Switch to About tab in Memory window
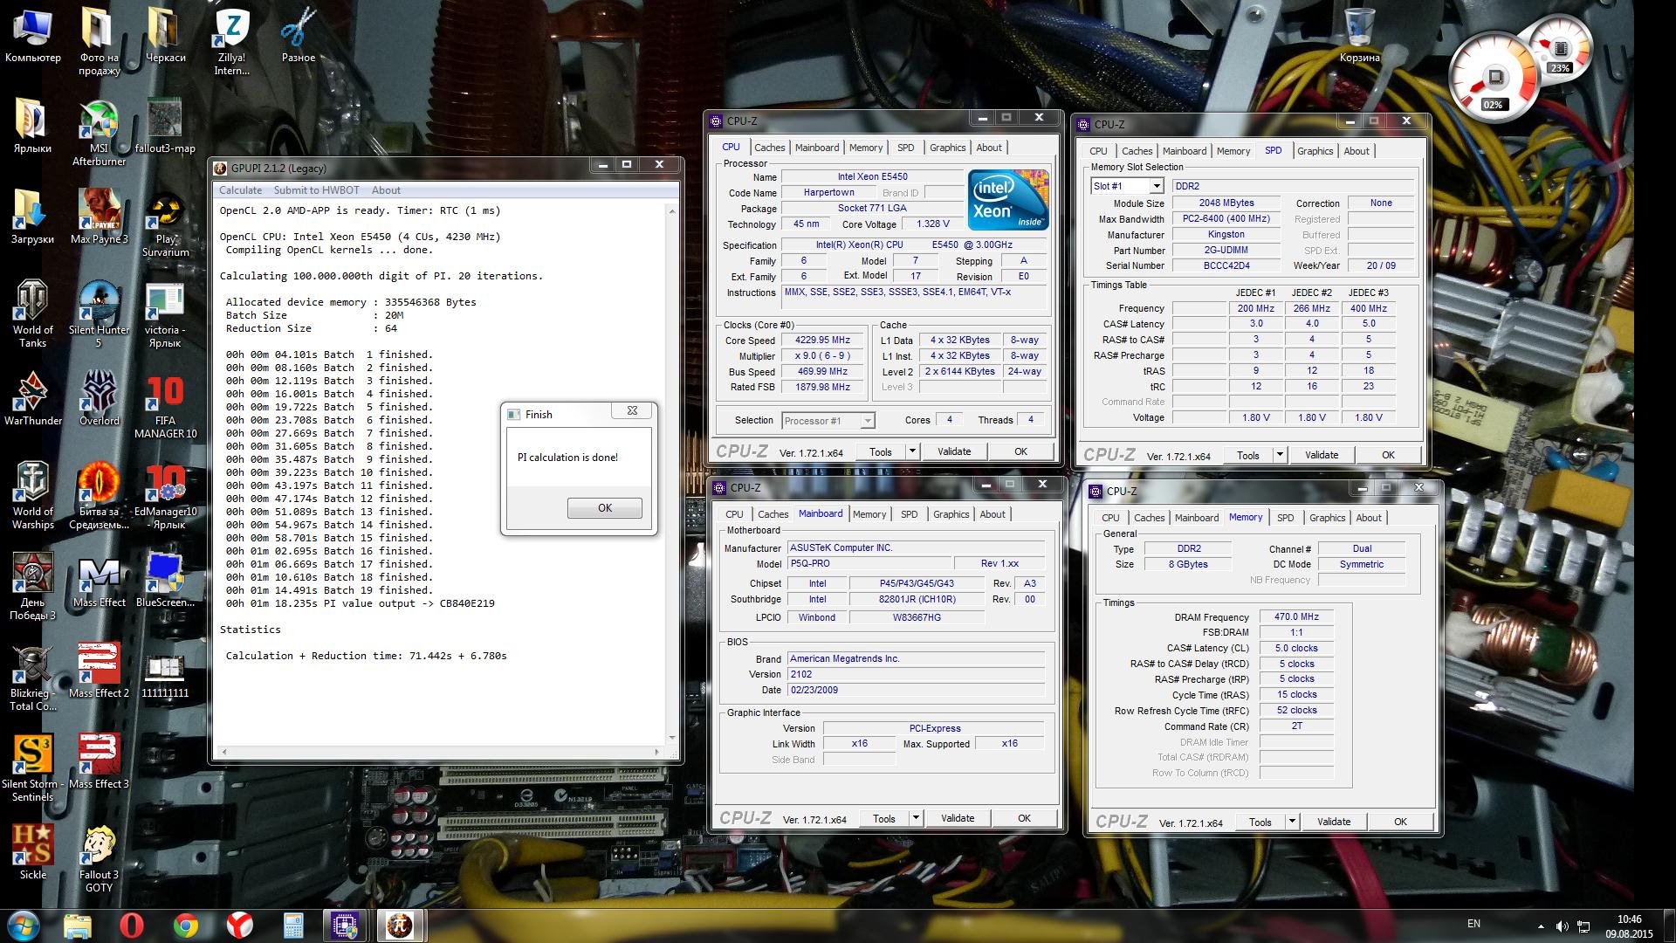Image resolution: width=1676 pixels, height=943 pixels. [x=1368, y=518]
